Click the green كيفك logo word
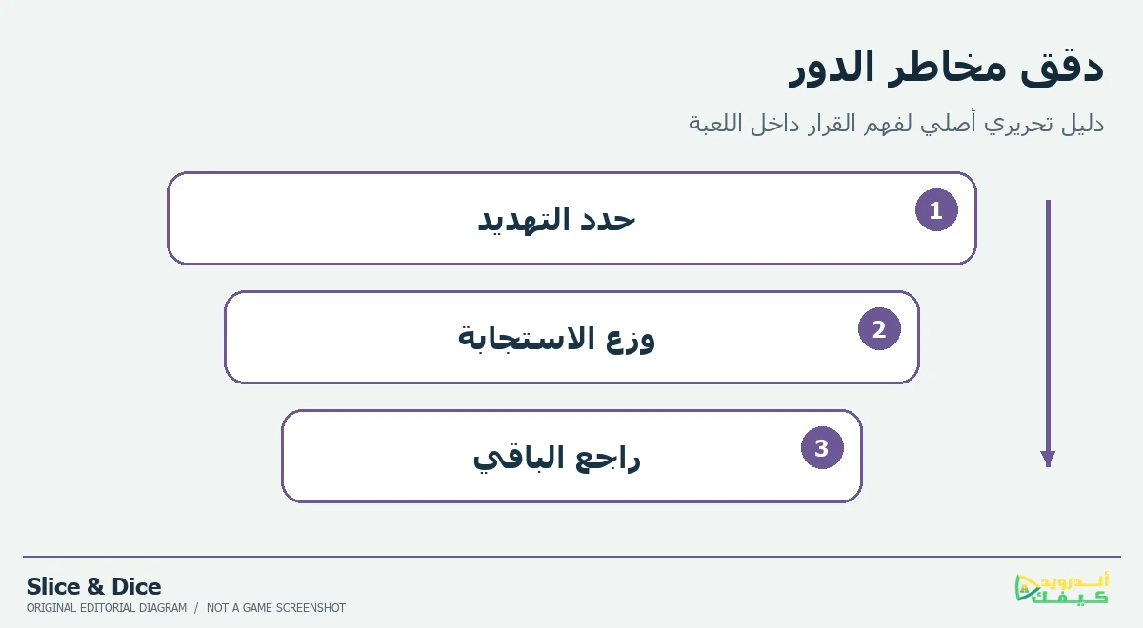 click(1069, 599)
